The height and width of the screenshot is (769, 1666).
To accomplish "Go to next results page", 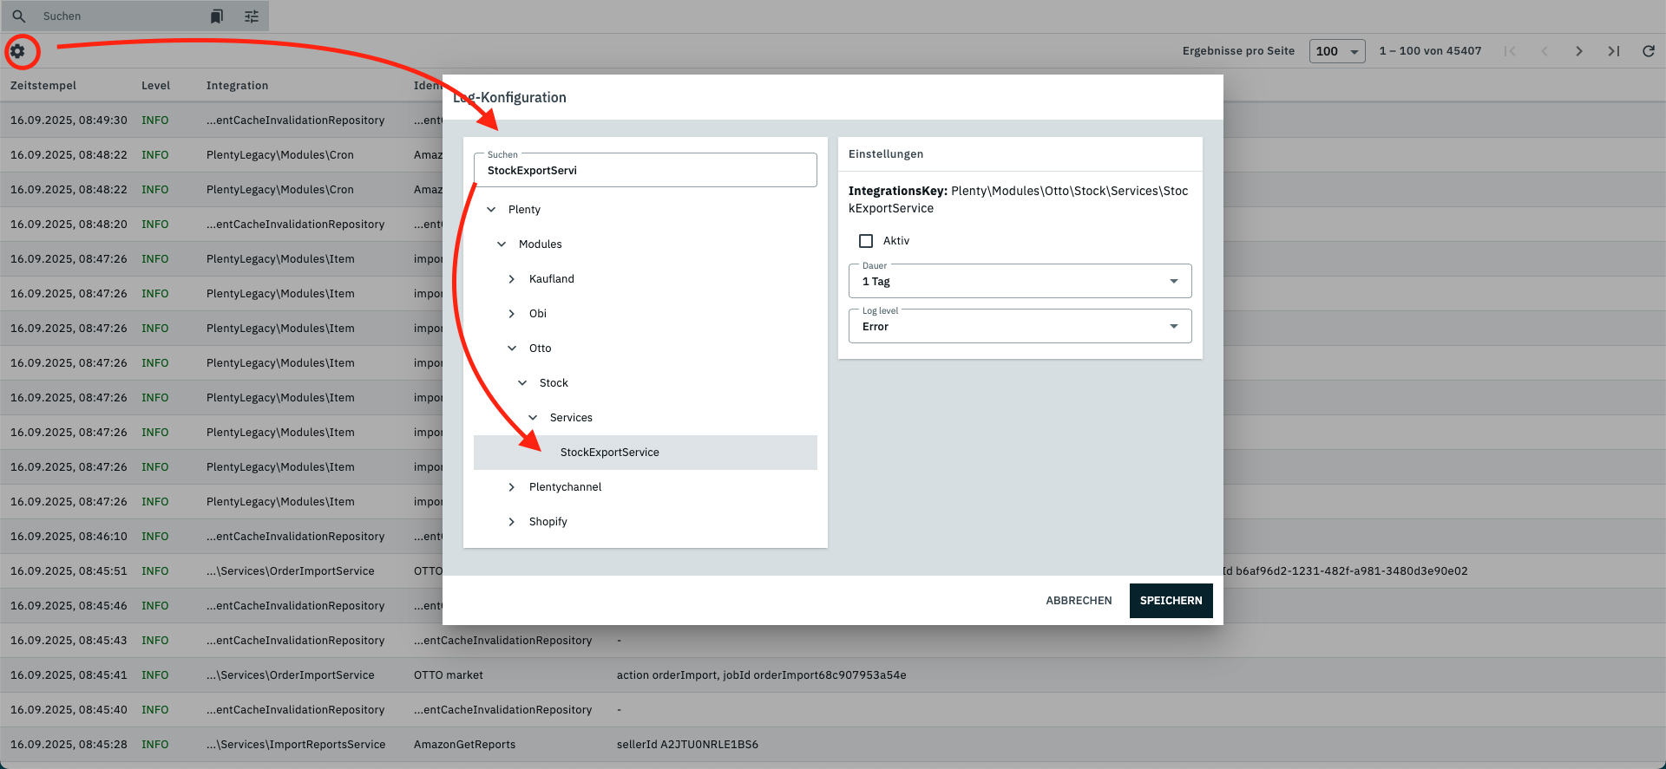I will [x=1578, y=51].
